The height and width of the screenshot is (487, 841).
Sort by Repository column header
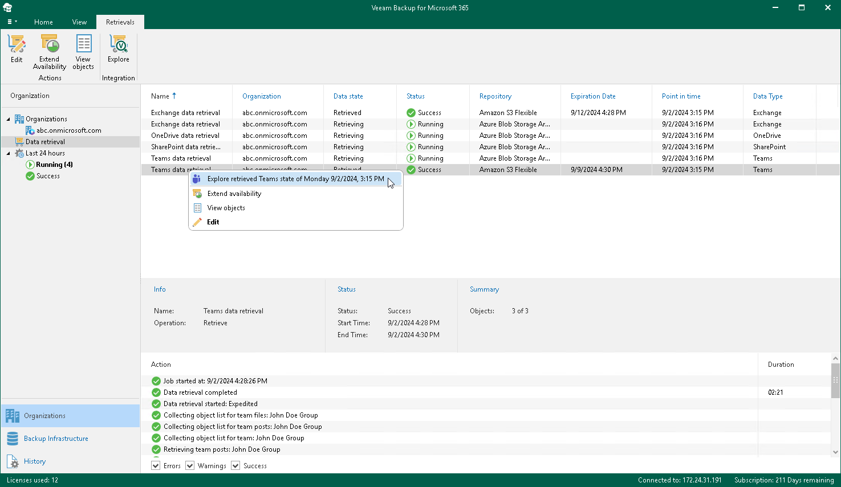coord(495,96)
